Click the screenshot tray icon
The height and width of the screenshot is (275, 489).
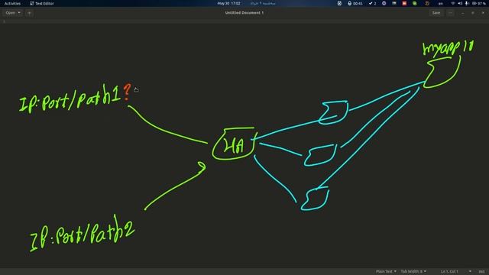coord(339,3)
